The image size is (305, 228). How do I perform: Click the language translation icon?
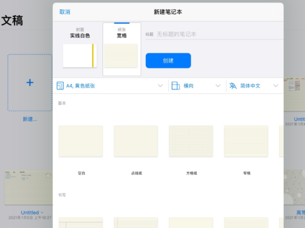[233, 85]
